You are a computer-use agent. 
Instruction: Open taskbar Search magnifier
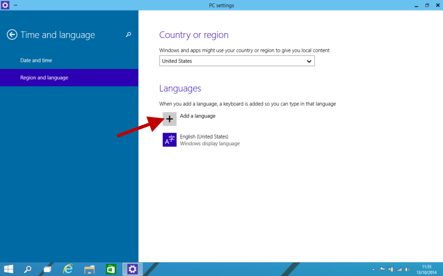(x=27, y=269)
